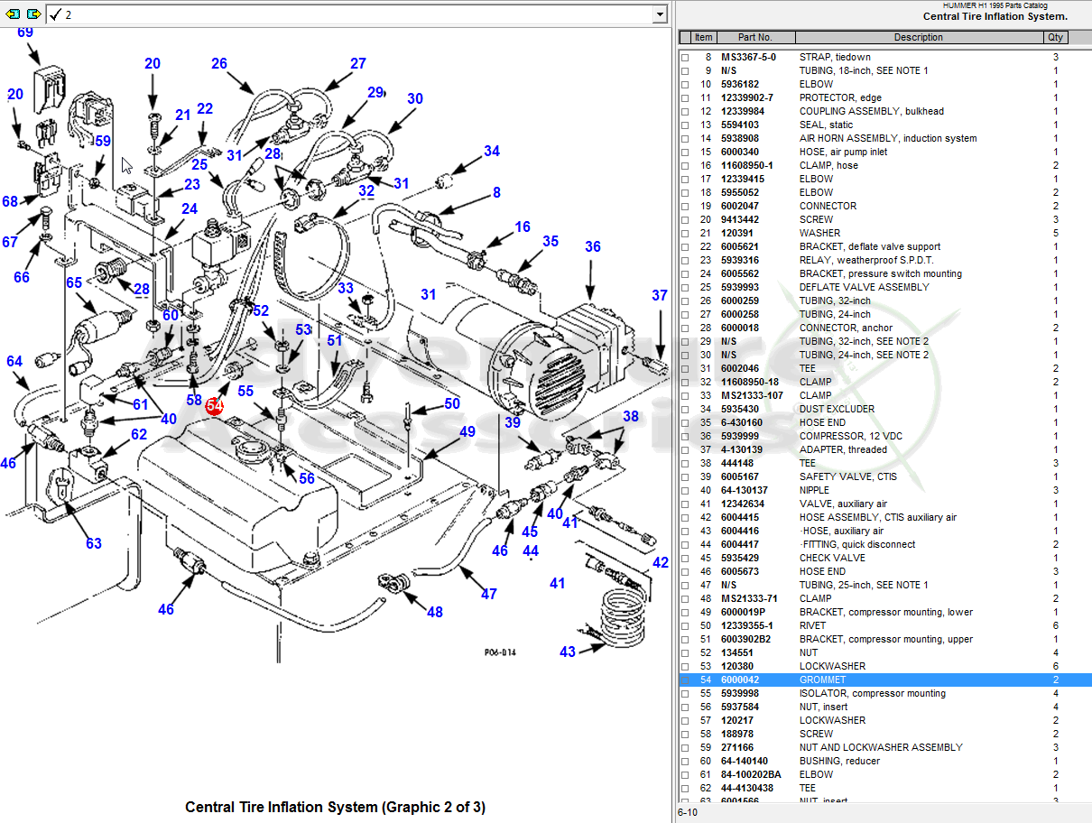The width and height of the screenshot is (1092, 823).
Task: Select the DEFLATE VALVE ASSEMBLY row
Action: 864,287
